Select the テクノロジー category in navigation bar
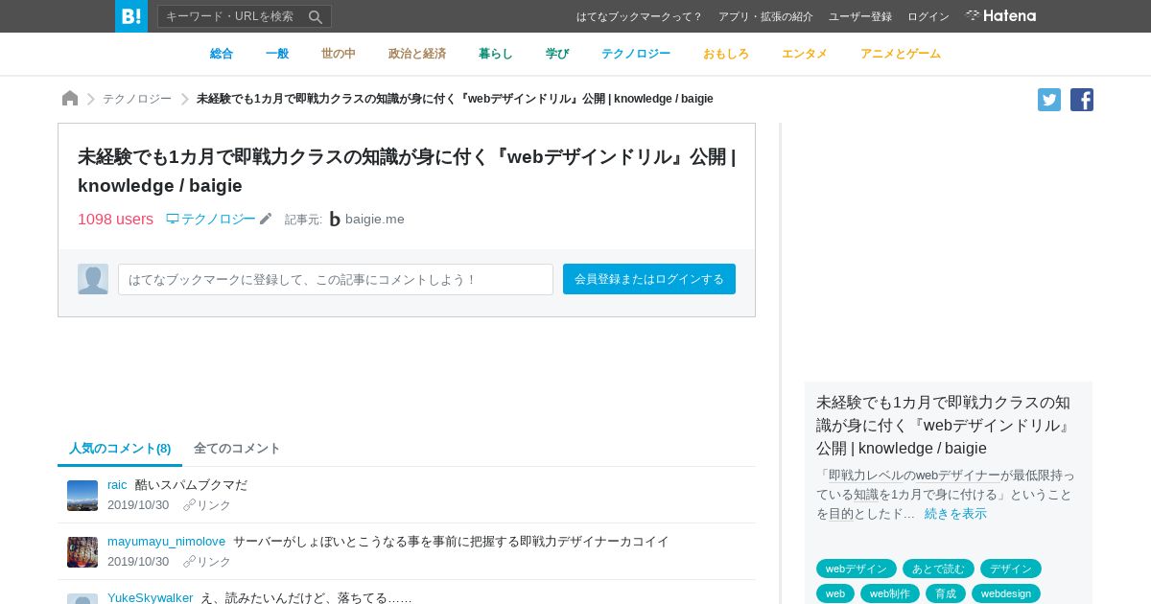The image size is (1151, 604). 636,54
